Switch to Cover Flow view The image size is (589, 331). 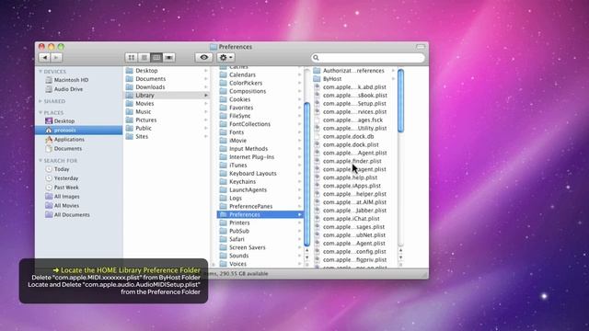(169, 57)
